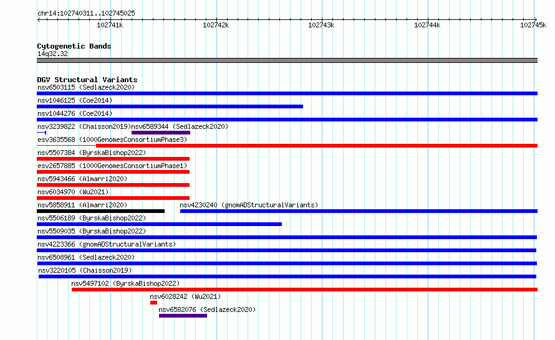Click the red bar under nsv5507384

[x=113, y=159]
